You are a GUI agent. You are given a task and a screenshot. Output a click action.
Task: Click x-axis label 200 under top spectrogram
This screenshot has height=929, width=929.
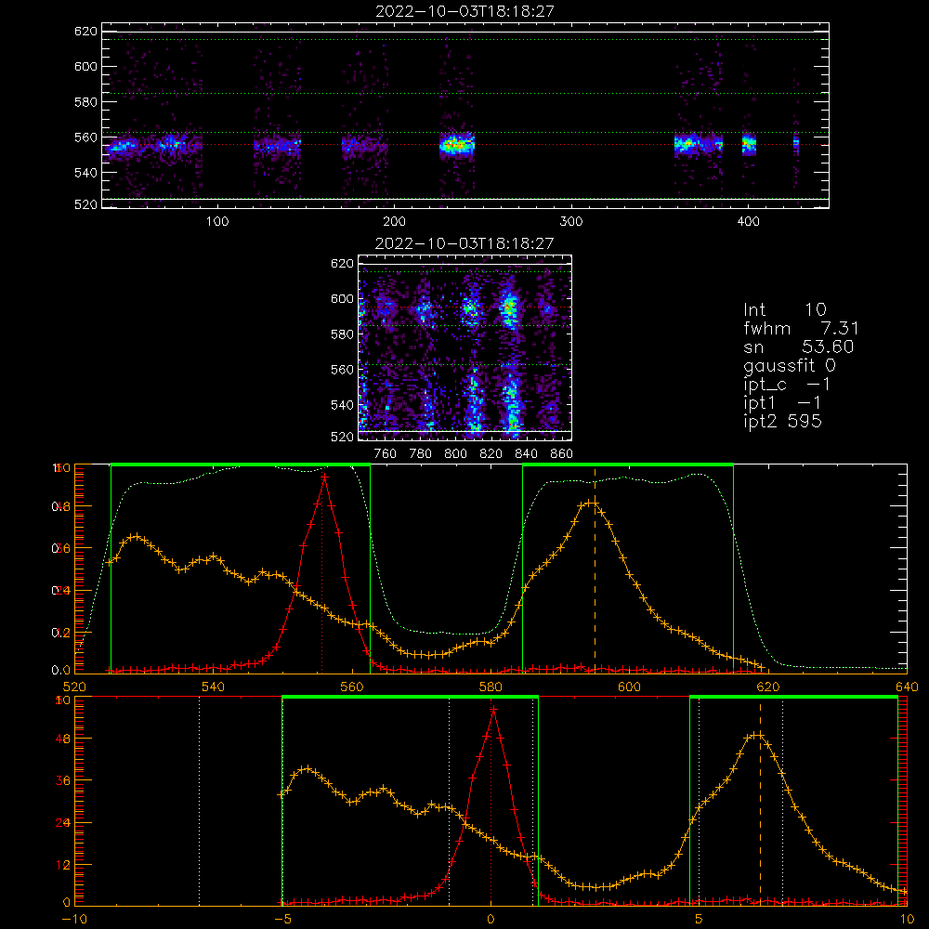[394, 222]
